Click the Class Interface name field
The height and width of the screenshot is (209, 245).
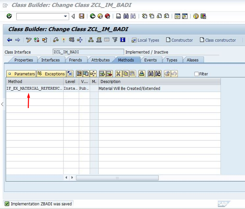click(x=88, y=52)
